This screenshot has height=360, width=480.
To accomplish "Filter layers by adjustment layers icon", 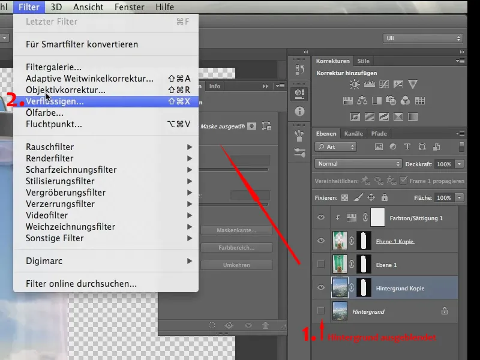I will (393, 147).
